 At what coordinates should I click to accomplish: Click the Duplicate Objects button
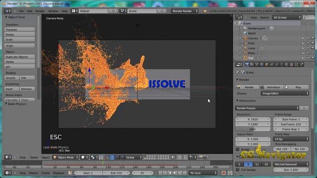pyautogui.click(x=19, y=57)
